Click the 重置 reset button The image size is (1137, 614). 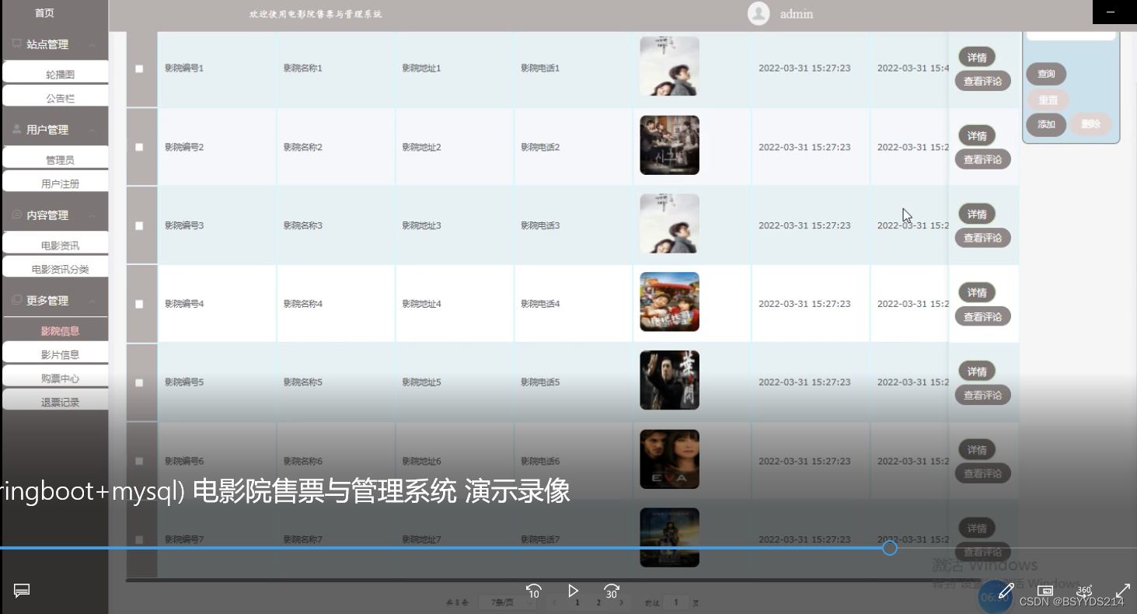(1048, 99)
